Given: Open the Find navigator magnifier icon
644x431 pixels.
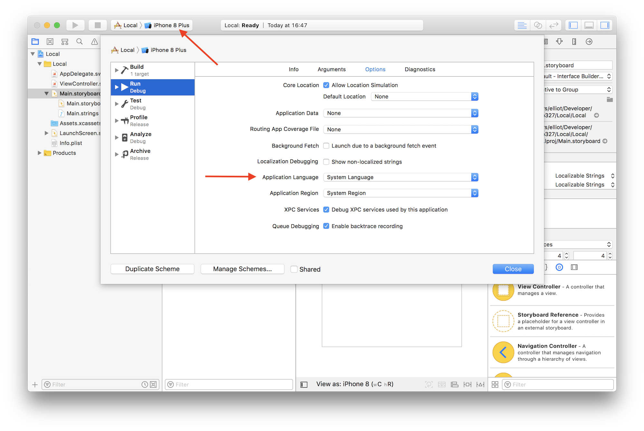Looking at the screenshot, I should [80, 42].
